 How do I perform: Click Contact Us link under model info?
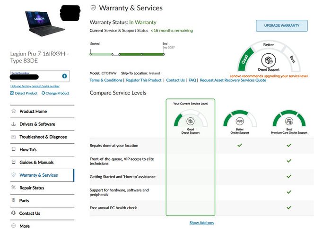(175, 80)
